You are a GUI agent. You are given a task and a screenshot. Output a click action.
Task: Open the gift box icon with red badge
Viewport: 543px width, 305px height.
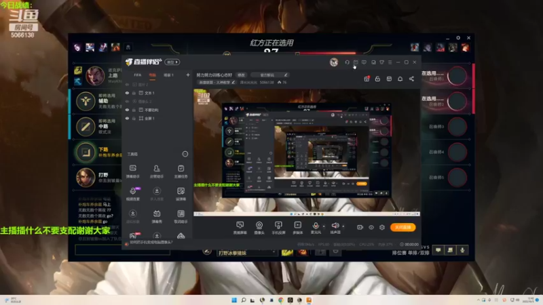367,79
